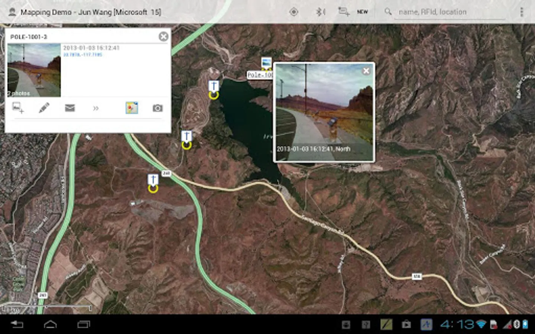This screenshot has height=334, width=535.
Task: Tap the photo marker above the Pole label
Action: (266, 63)
